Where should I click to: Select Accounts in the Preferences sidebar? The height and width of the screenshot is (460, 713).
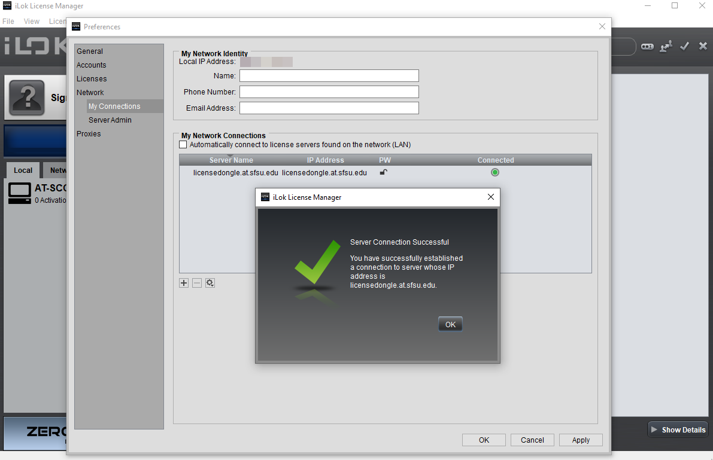click(x=92, y=65)
